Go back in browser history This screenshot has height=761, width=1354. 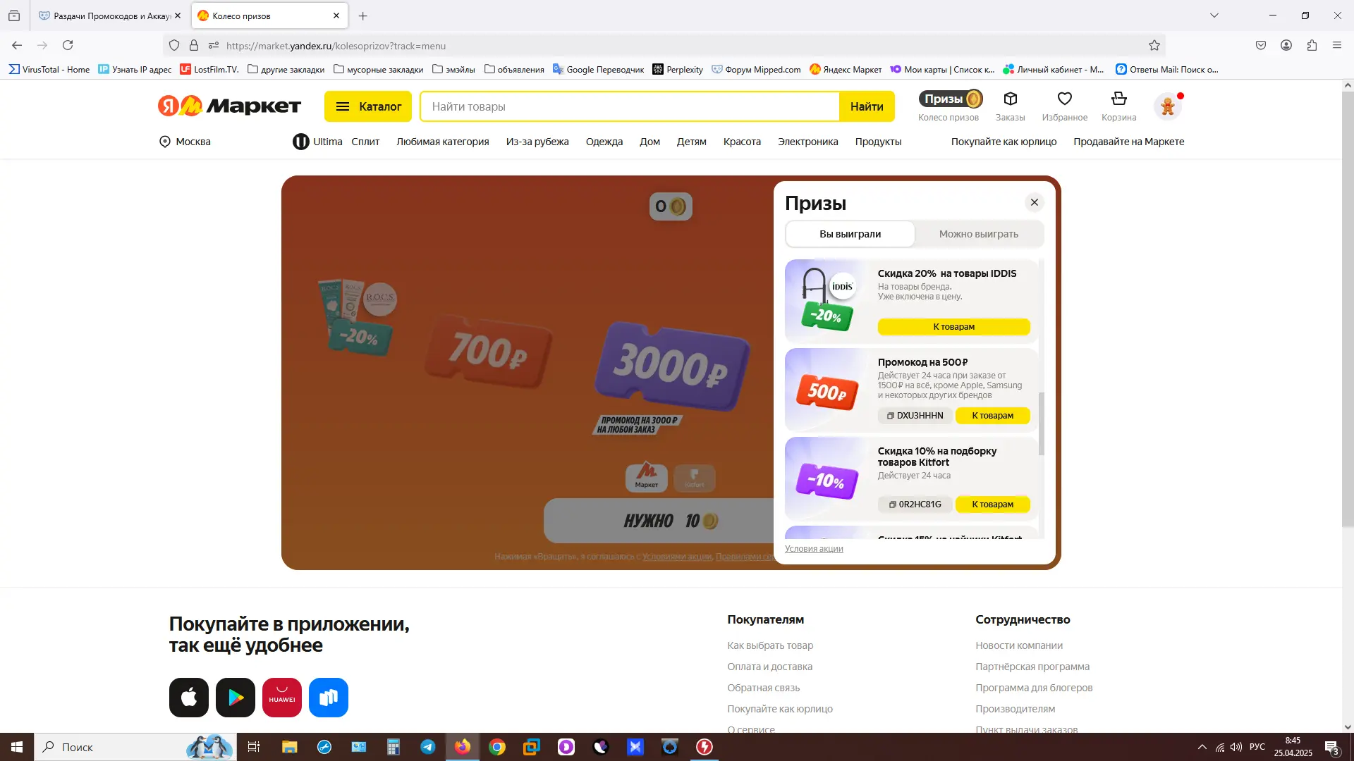pyautogui.click(x=17, y=45)
